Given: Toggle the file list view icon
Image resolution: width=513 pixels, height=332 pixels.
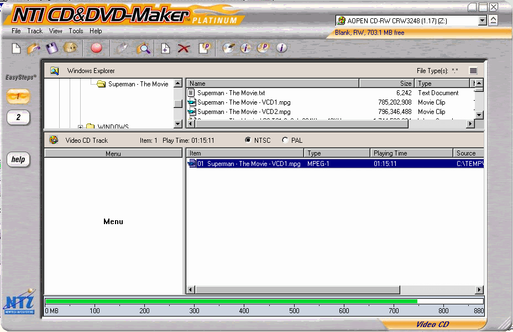Looking at the screenshot, I should pyautogui.click(x=473, y=71).
